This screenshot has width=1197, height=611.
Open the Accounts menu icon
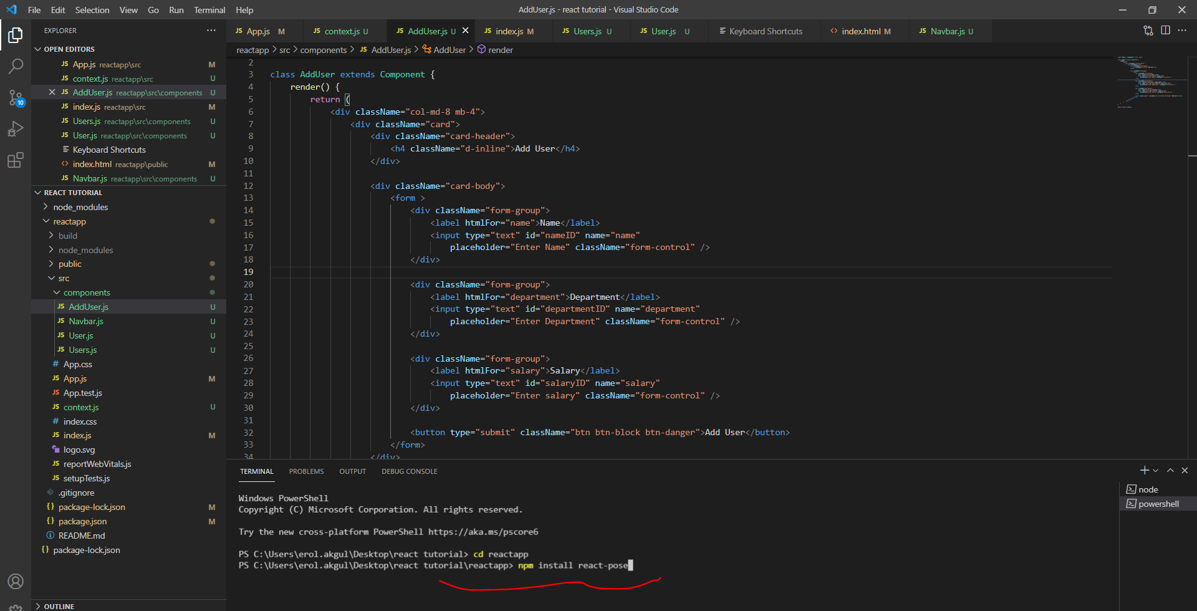coord(16,581)
